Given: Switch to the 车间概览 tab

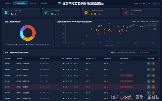Looking at the screenshot, I should (8, 4).
